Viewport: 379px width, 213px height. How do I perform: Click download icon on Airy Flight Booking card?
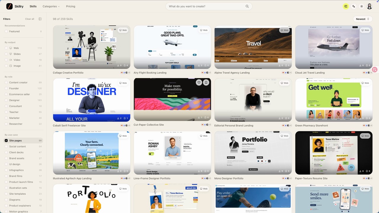(x=199, y=65)
